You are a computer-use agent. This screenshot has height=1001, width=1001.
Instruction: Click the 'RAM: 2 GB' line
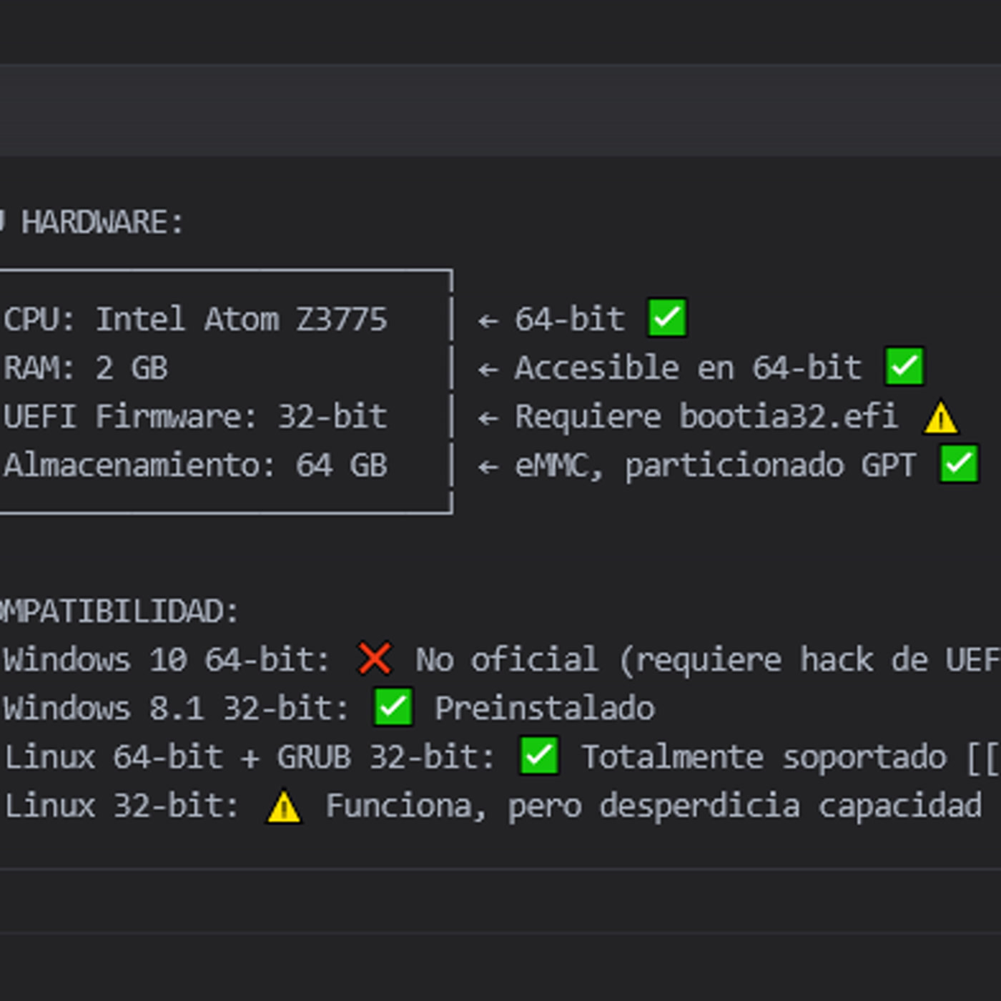point(86,368)
